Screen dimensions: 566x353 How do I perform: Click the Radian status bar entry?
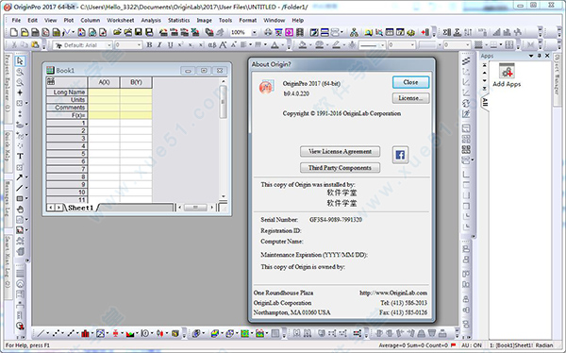(544, 345)
